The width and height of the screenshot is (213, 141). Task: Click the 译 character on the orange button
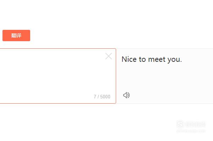tap(19, 36)
